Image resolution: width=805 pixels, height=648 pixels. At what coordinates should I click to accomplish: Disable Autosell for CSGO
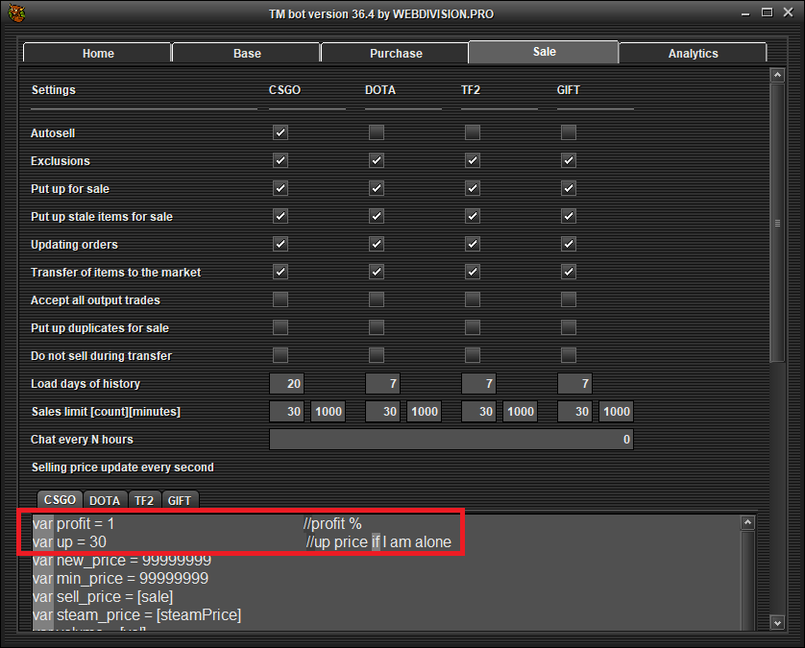point(281,132)
